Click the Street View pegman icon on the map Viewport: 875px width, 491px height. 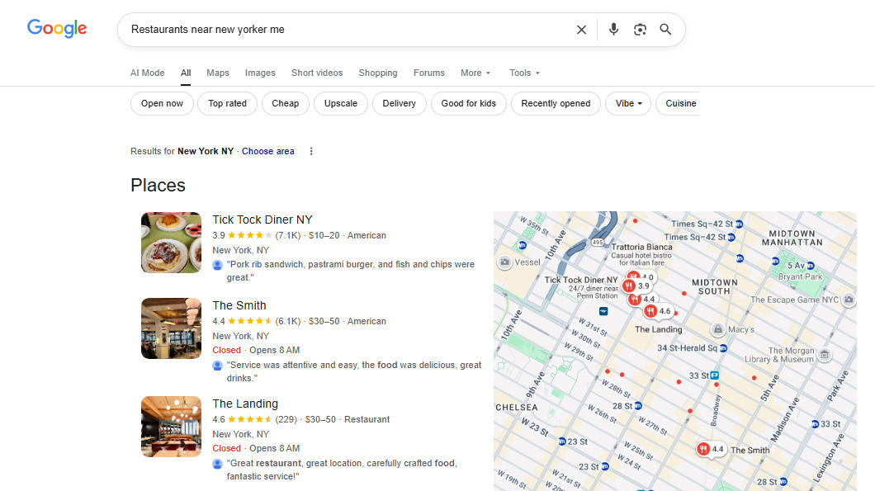click(504, 262)
